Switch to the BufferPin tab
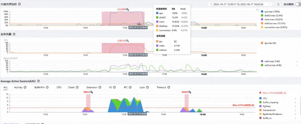The height and width of the screenshot is (124, 301). point(40,87)
